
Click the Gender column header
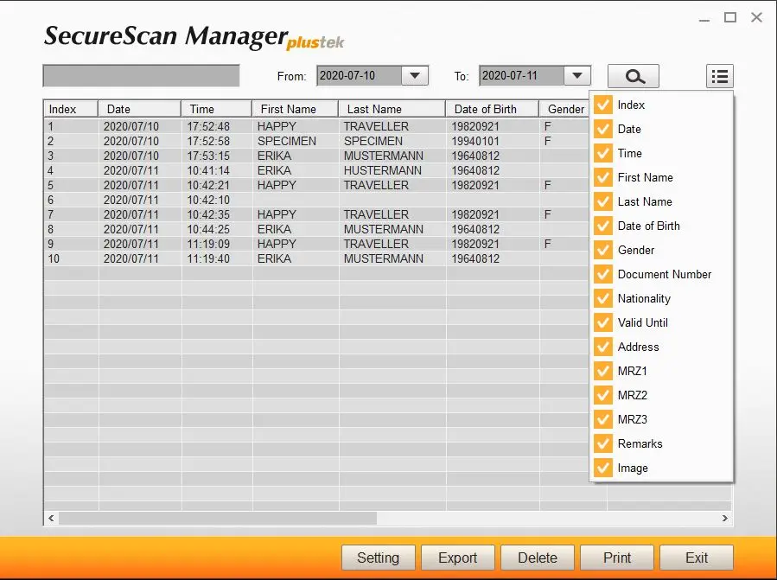564,109
